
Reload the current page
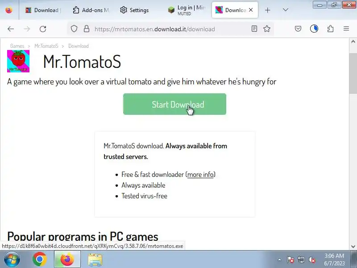tap(43, 29)
